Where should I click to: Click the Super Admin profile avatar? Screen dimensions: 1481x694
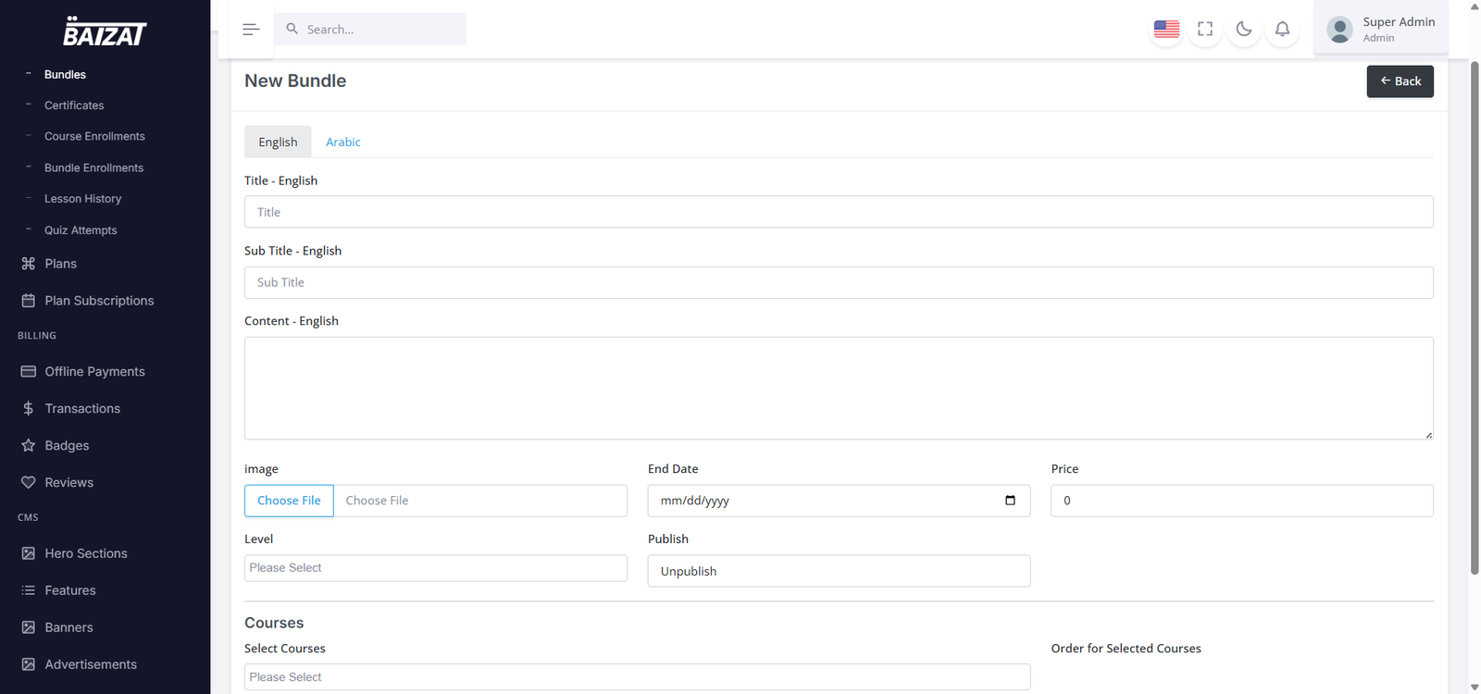(1339, 30)
